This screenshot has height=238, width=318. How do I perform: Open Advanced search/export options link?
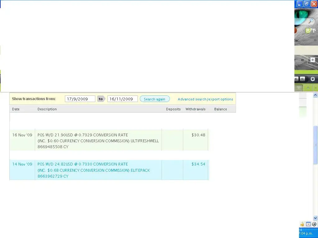click(206, 99)
